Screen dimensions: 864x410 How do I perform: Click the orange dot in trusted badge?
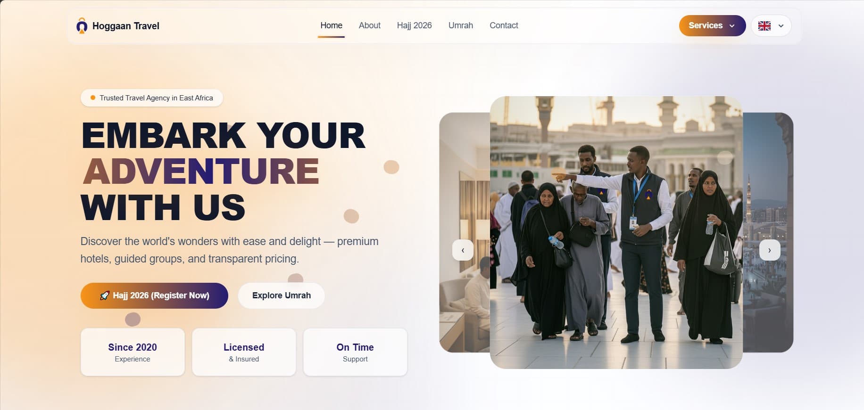click(x=93, y=98)
